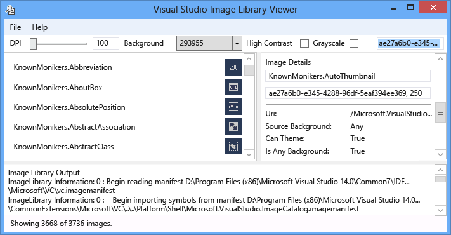
Task: Select KnownMonikers.AboutBox in the list
Action: point(58,88)
